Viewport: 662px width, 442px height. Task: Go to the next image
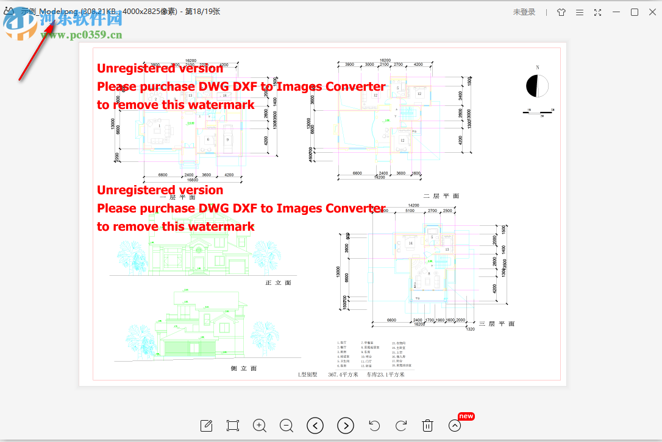pos(346,426)
